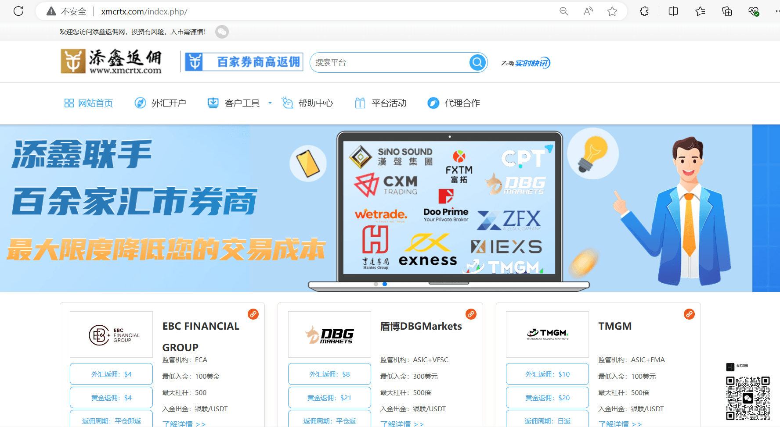
Task: Click DBG 黄金返佣: $21 button
Action: pos(329,398)
